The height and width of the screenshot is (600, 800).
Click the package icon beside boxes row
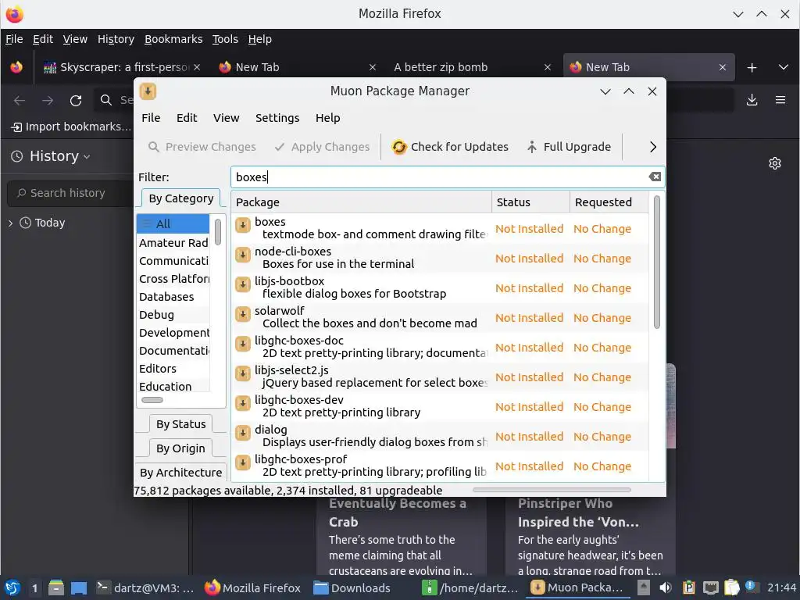click(243, 225)
